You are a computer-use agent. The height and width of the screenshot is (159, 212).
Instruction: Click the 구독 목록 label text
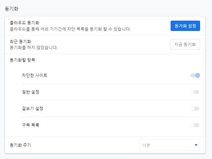click(30, 125)
